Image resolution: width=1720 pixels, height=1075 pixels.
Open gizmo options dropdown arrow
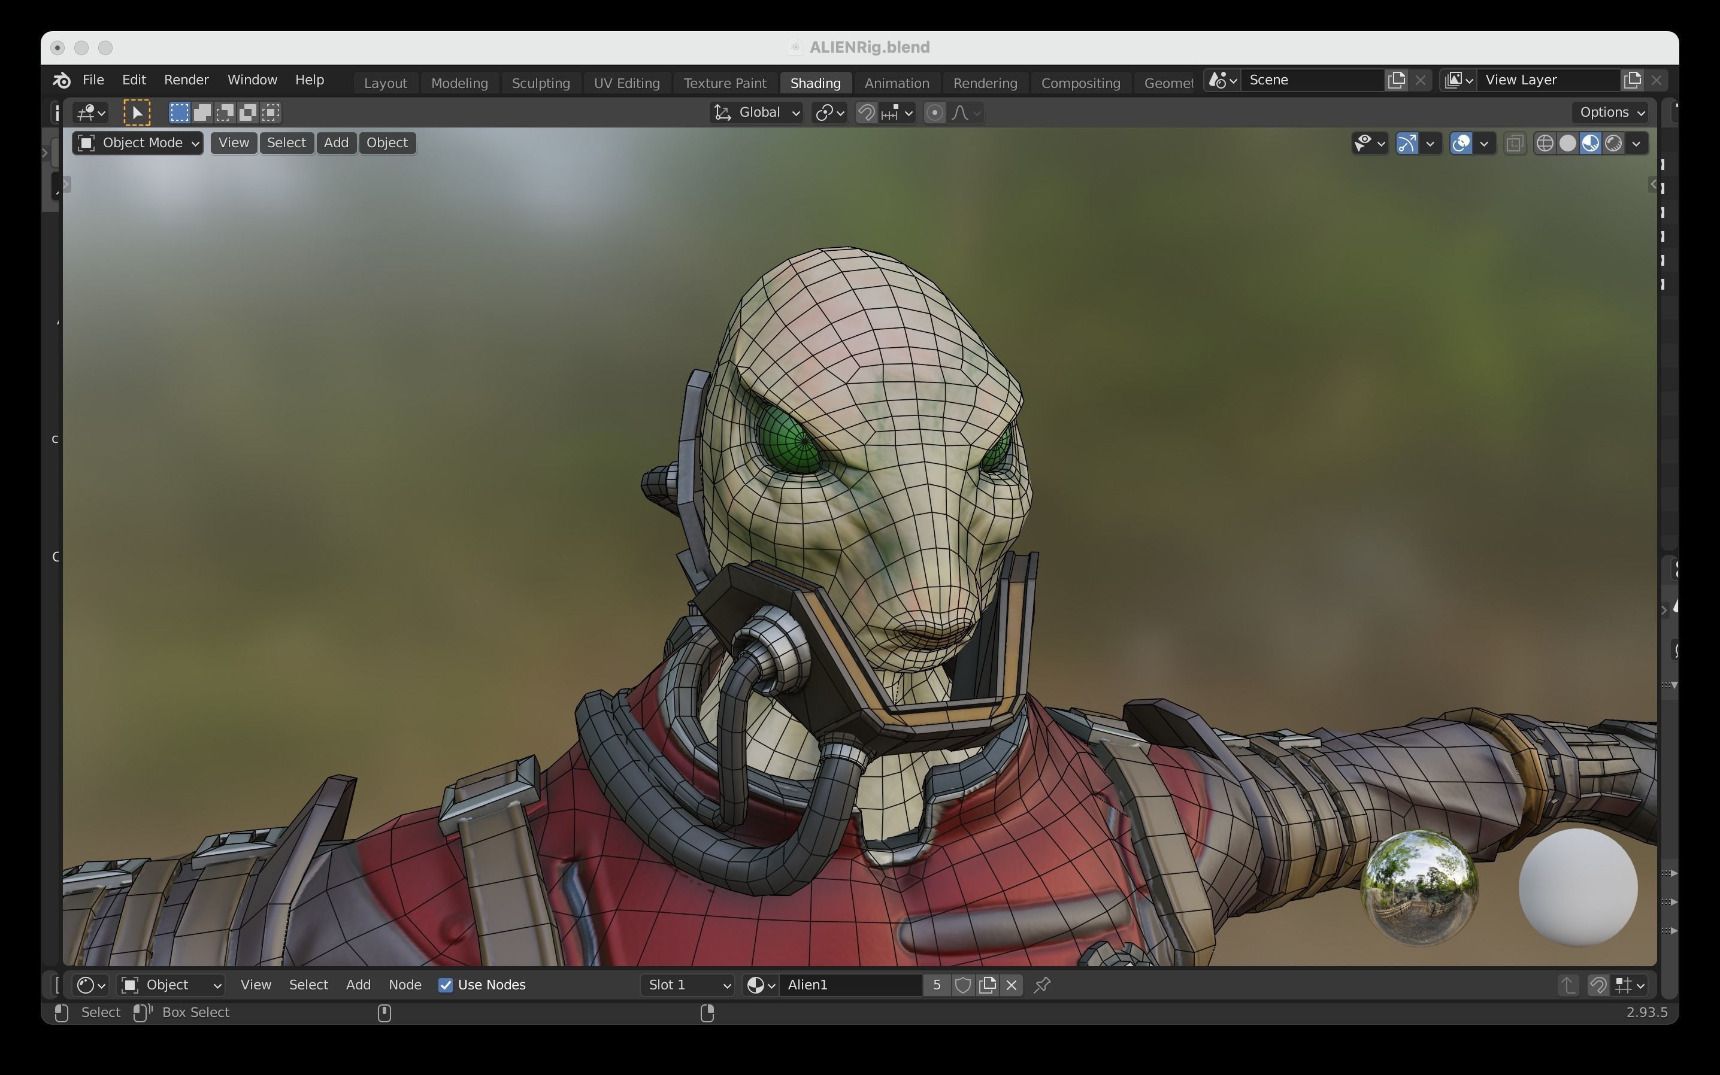pyautogui.click(x=1430, y=144)
